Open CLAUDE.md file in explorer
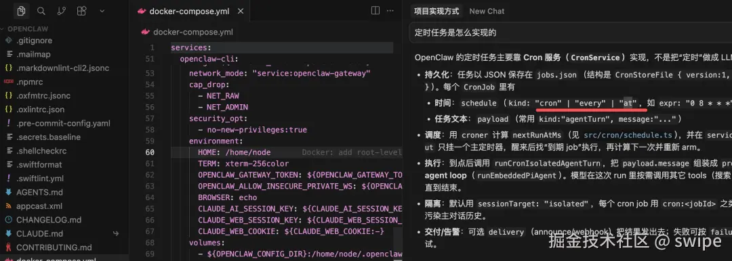 click(x=39, y=233)
